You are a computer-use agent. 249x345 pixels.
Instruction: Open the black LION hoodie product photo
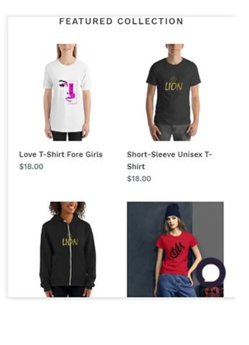point(68,249)
